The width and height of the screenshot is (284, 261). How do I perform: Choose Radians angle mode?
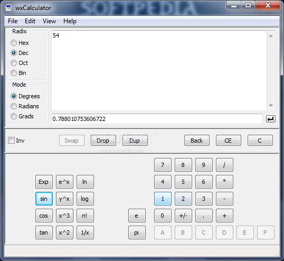(x=25, y=106)
